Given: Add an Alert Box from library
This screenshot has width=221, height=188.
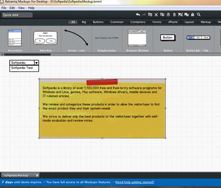Looking at the screenshot, I should [46, 40].
